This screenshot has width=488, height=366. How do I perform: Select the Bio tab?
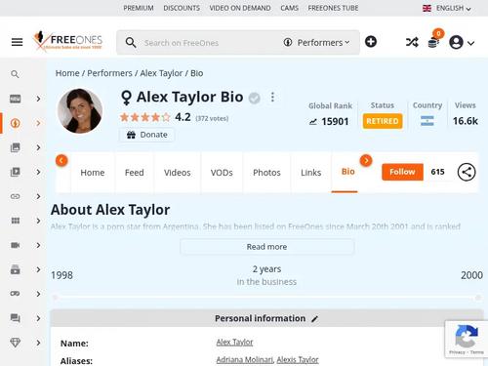[x=347, y=172]
